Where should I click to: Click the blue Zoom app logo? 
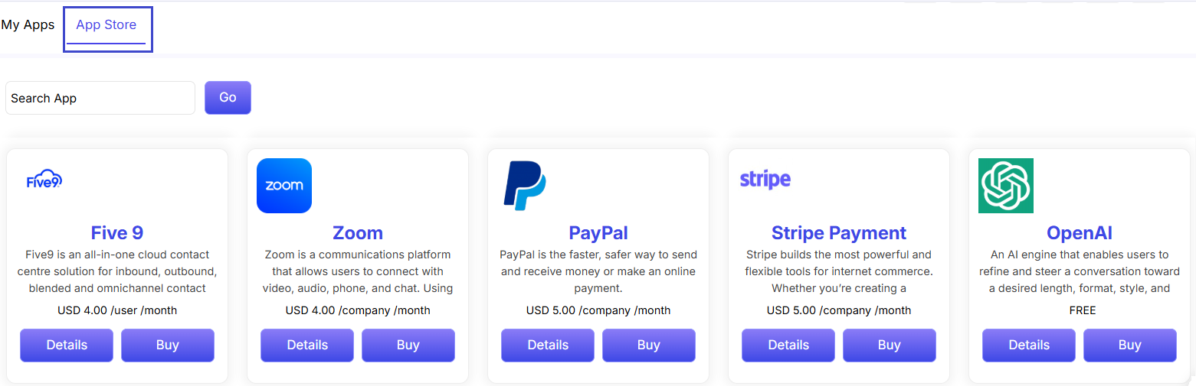(284, 186)
